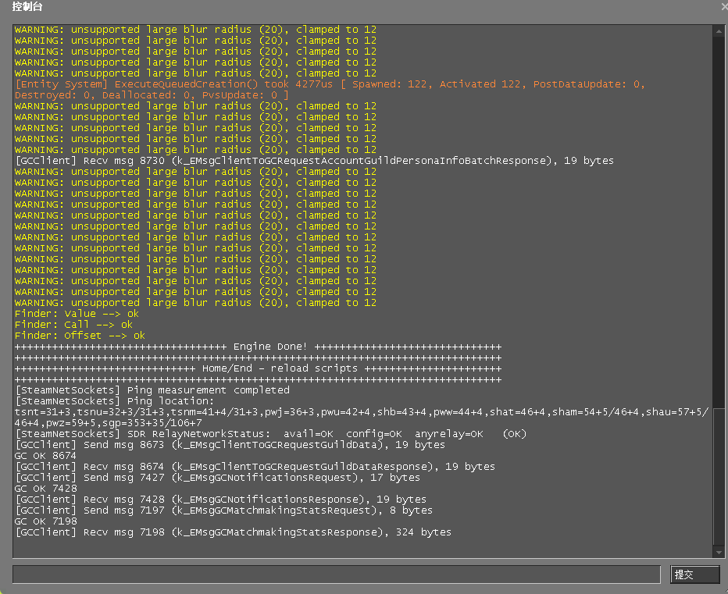Select the SDR RelayNetworkStatus line

click(x=271, y=434)
